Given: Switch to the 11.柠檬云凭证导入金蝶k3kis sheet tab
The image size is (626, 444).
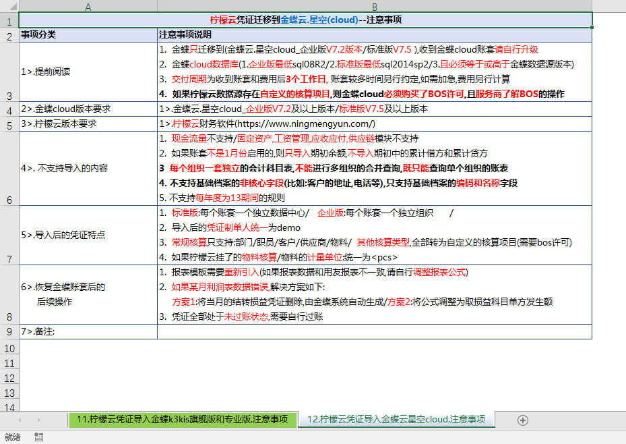Looking at the screenshot, I should pos(183,420).
